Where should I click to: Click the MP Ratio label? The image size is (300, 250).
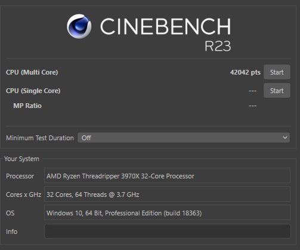pos(27,106)
